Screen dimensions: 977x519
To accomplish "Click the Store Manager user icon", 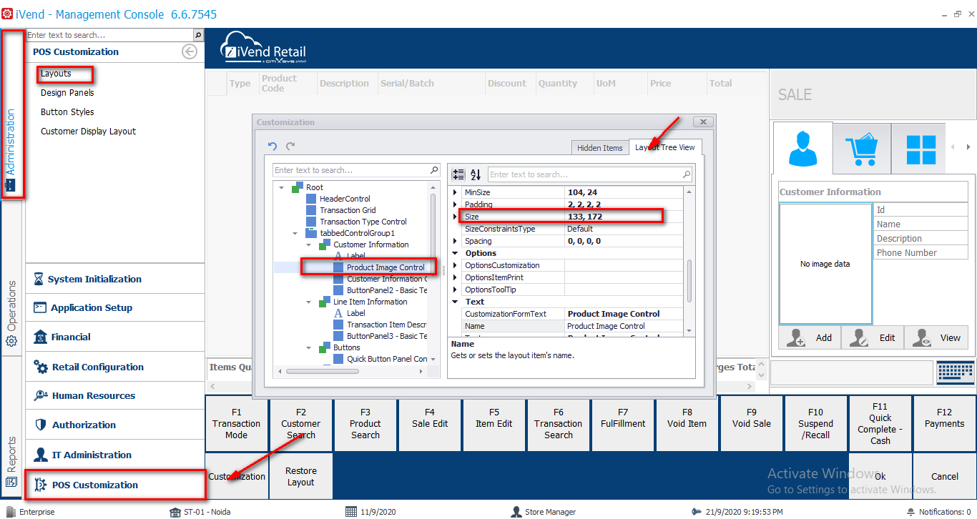I will point(516,512).
